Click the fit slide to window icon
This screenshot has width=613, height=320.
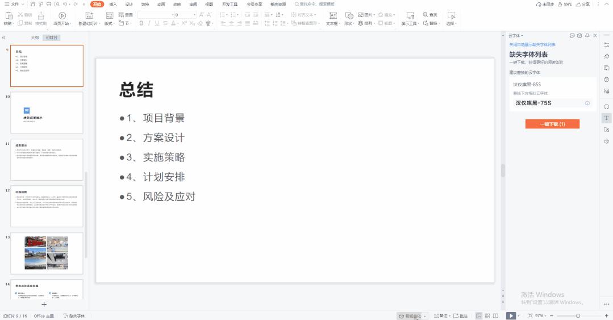point(530,315)
